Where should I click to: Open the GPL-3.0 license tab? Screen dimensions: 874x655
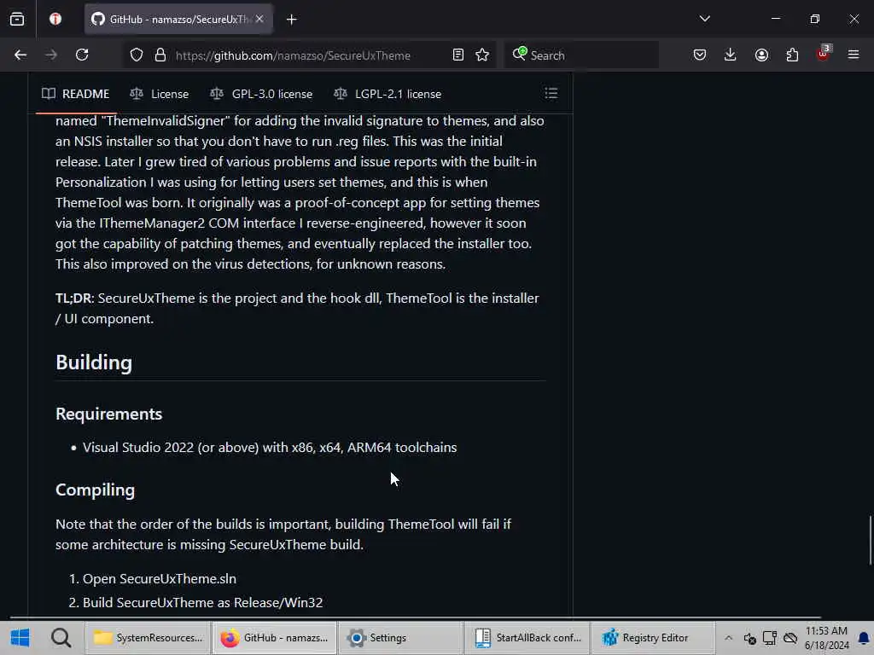tap(261, 94)
